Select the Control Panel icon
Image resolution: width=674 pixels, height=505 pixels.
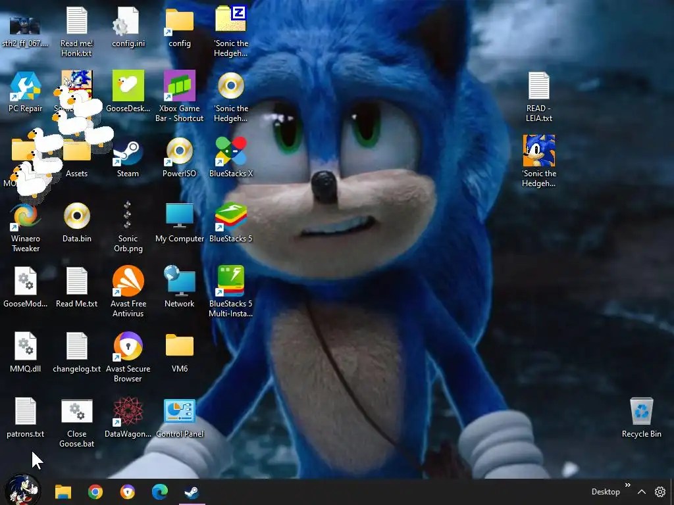click(179, 412)
